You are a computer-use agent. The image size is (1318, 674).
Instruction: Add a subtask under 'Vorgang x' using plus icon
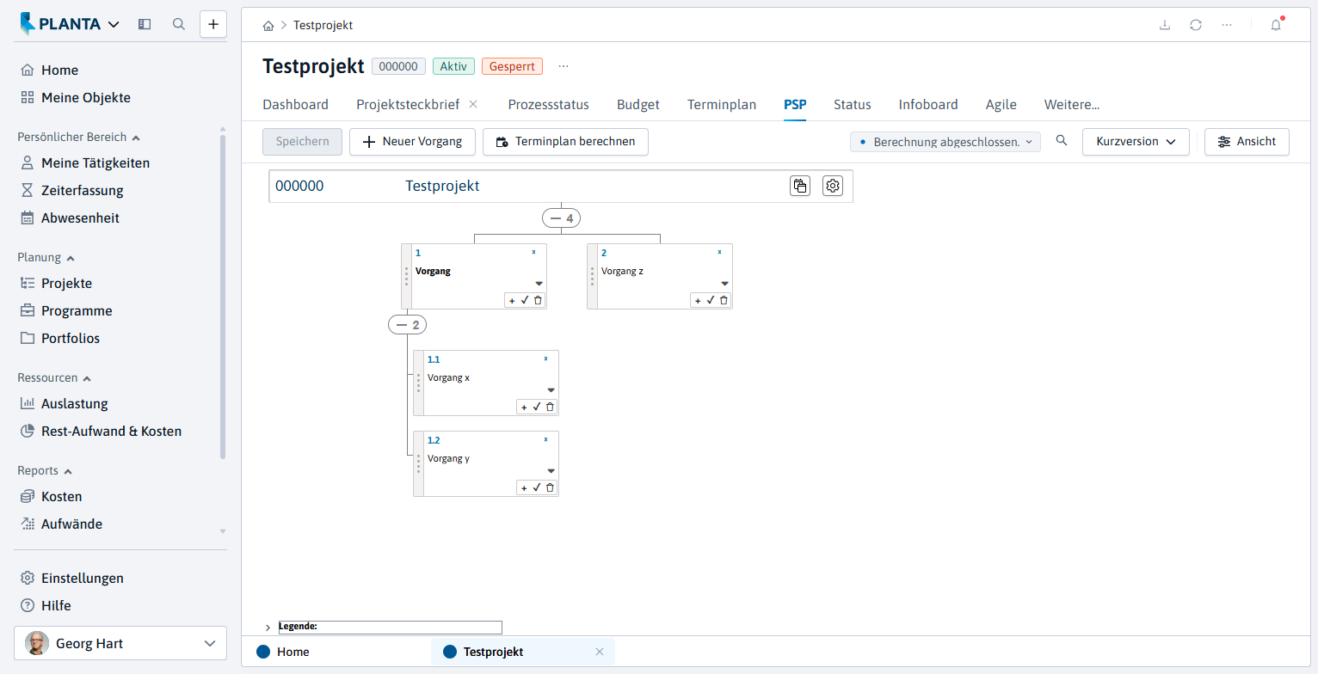524,407
